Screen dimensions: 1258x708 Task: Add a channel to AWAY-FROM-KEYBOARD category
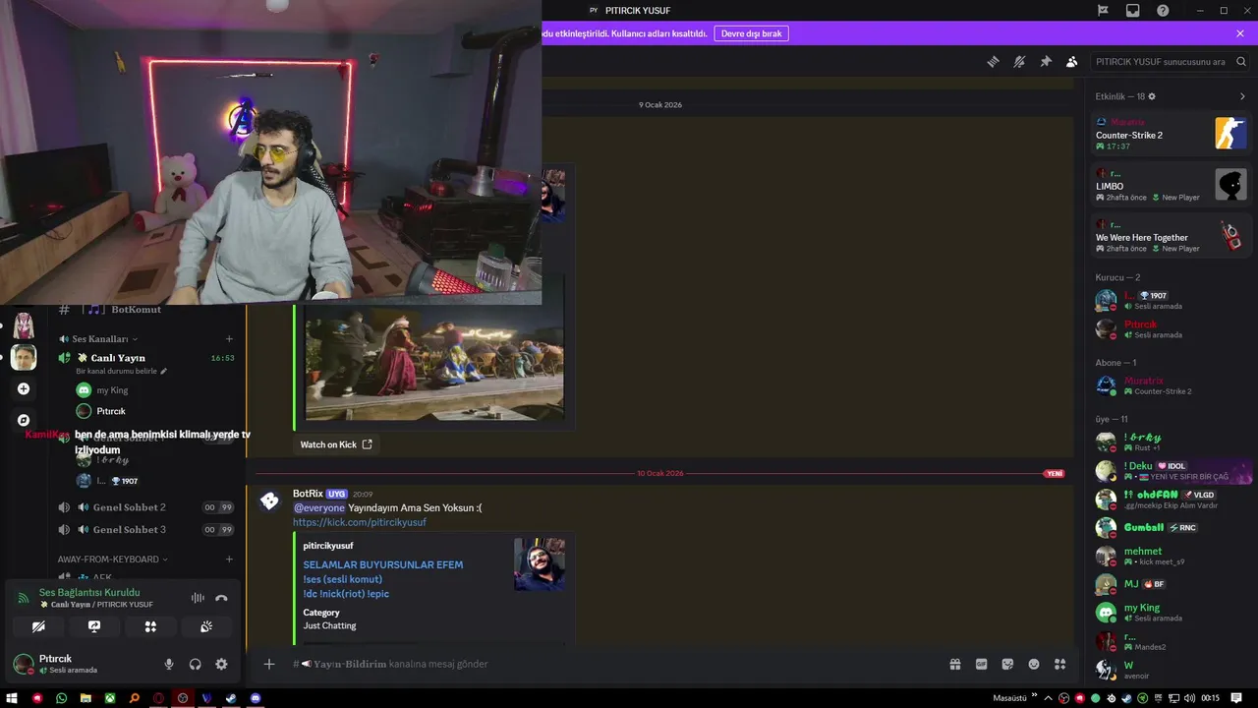coord(229,560)
